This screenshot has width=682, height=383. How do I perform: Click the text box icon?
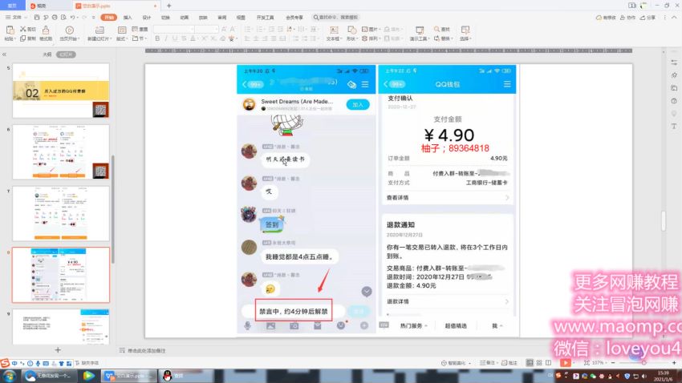point(334,30)
